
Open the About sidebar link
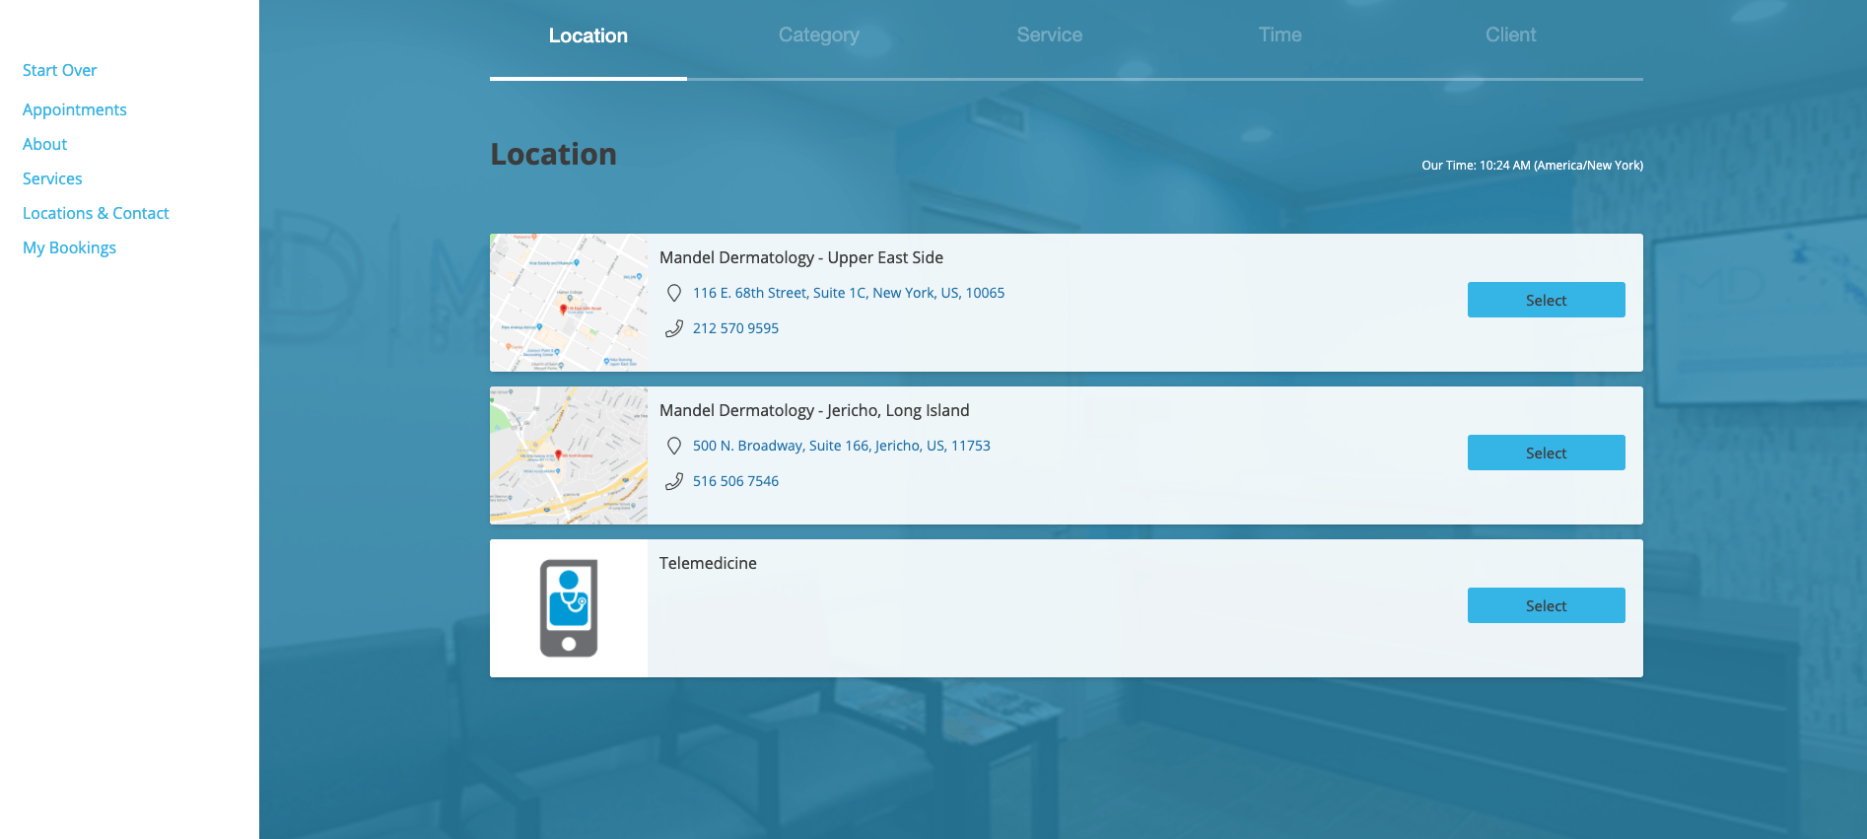[x=45, y=144]
